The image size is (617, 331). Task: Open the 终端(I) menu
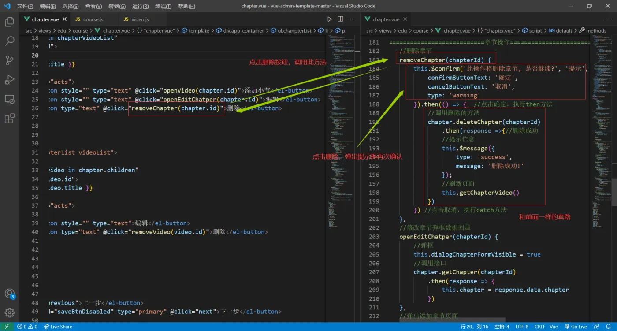[163, 6]
